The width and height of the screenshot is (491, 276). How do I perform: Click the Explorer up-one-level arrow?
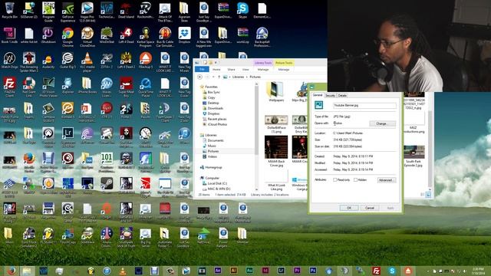click(219, 77)
